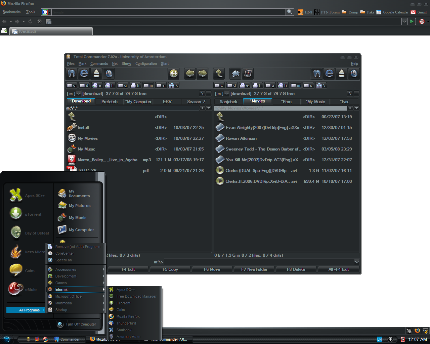The image size is (430, 344).
Task: Click the Install folder icon in left panel
Action: tap(72, 127)
